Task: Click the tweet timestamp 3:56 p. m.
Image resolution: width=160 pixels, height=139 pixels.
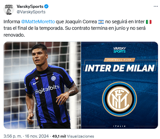Action: point(13,136)
